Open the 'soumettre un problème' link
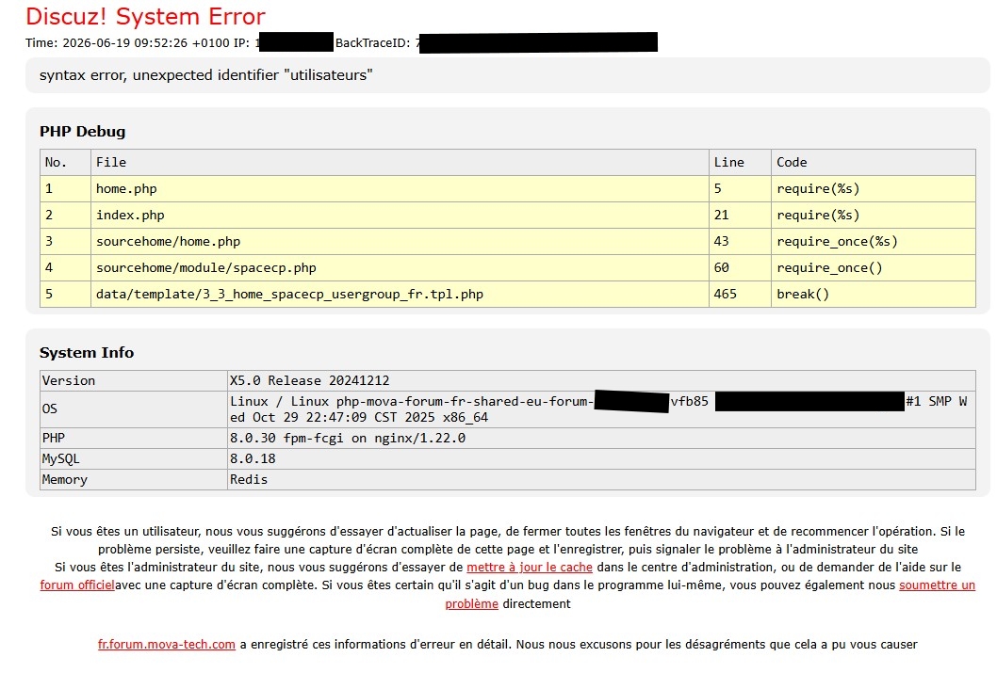This screenshot has height=689, width=997. point(937,585)
